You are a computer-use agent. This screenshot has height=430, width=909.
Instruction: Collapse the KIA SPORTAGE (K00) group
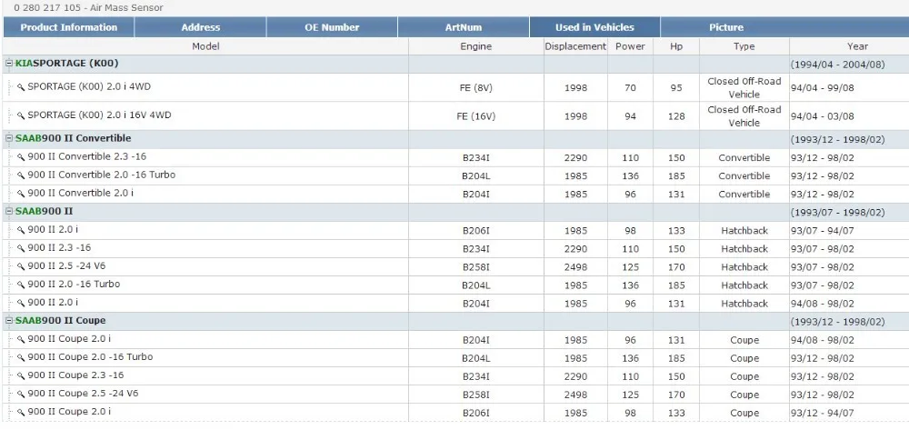click(9, 64)
